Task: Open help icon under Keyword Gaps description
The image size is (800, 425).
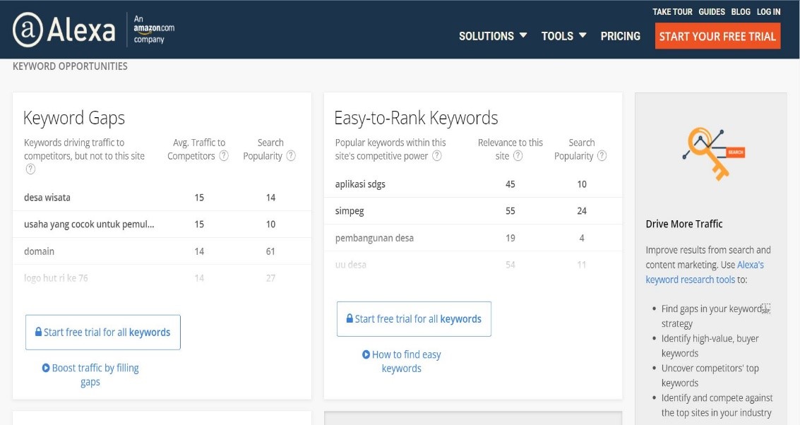Action: (30, 169)
